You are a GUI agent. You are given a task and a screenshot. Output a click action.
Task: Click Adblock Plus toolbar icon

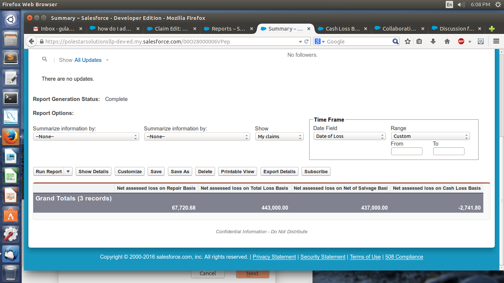461,42
